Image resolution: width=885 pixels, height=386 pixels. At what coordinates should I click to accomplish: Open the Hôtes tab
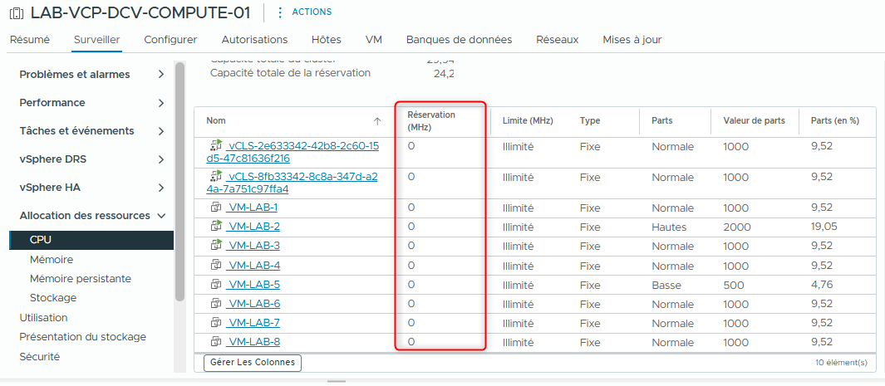(x=327, y=40)
